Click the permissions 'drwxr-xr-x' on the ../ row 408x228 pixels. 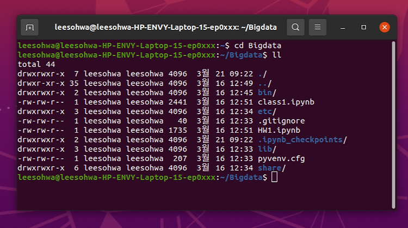[x=41, y=83]
